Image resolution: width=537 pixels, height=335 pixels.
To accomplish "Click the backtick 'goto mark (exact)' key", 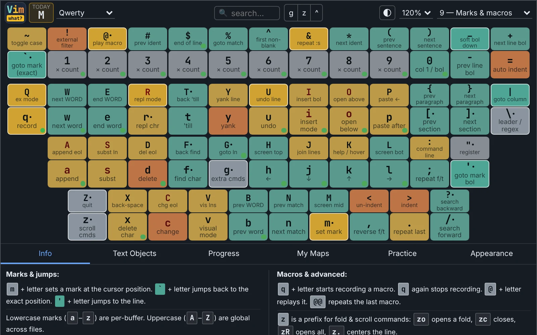I will click(27, 65).
